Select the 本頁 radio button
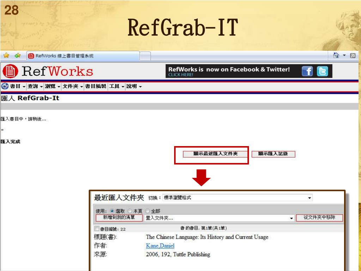The height and width of the screenshot is (271, 361). click(x=130, y=211)
